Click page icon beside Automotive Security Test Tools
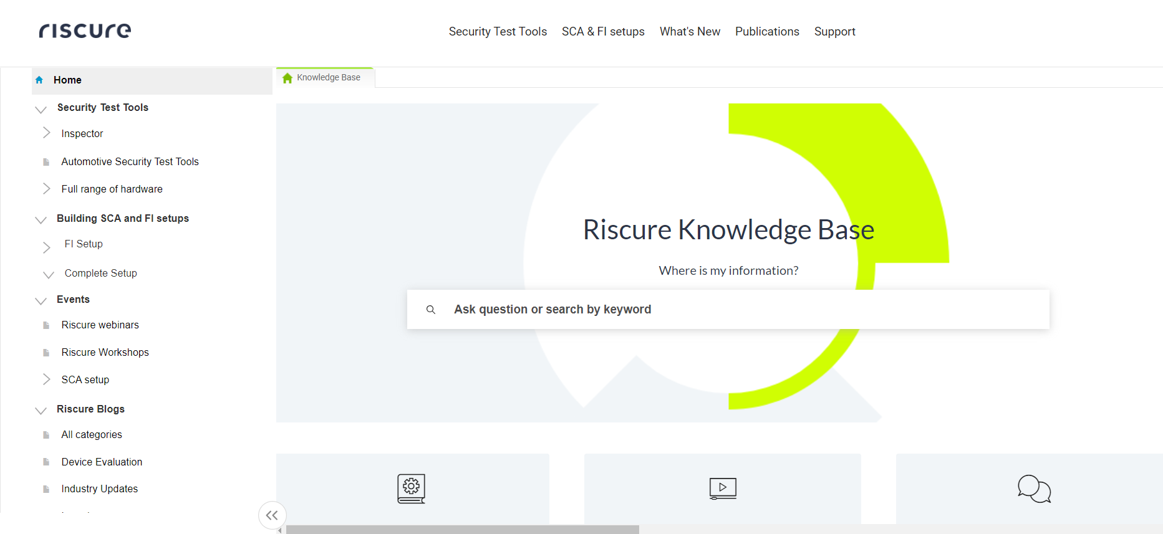The width and height of the screenshot is (1163, 534). (46, 162)
